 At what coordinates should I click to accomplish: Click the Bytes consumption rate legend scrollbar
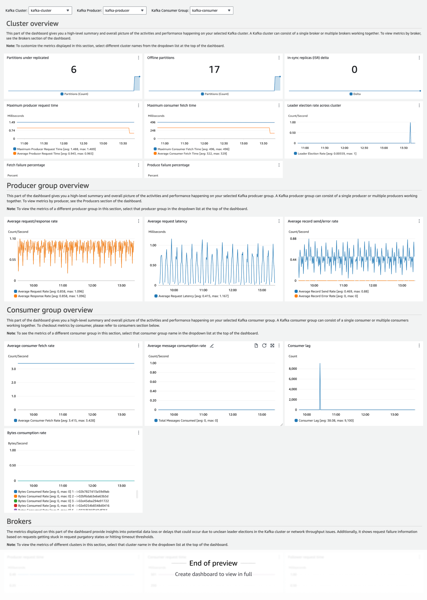[137, 494]
